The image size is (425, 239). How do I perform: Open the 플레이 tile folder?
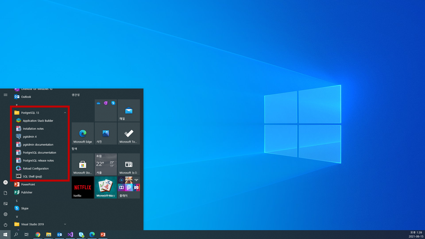pyautogui.click(x=129, y=188)
